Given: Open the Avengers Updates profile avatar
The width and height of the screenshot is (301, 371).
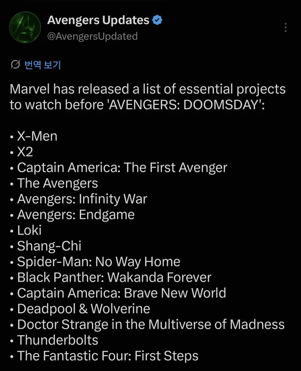Looking at the screenshot, I should point(25,27).
